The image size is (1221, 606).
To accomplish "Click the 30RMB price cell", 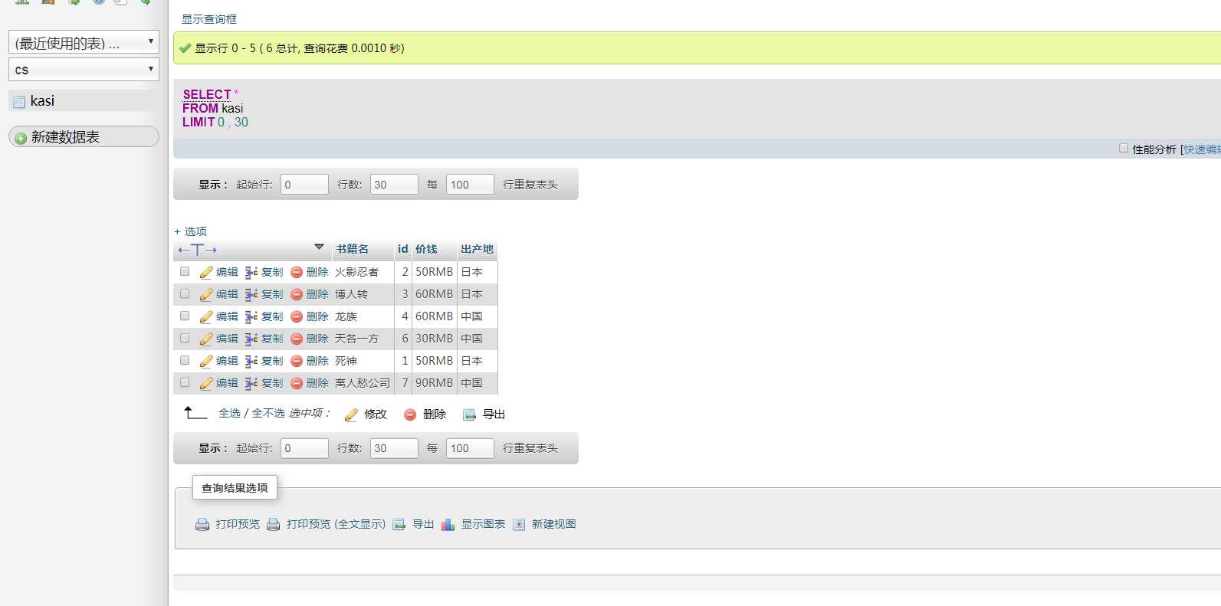I will click(434, 338).
